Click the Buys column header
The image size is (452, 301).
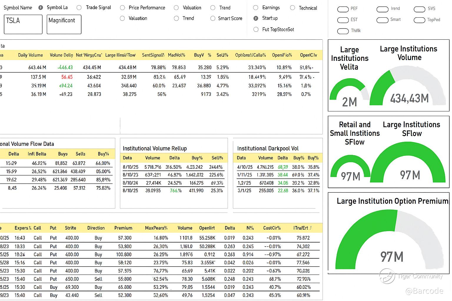pos(63,154)
